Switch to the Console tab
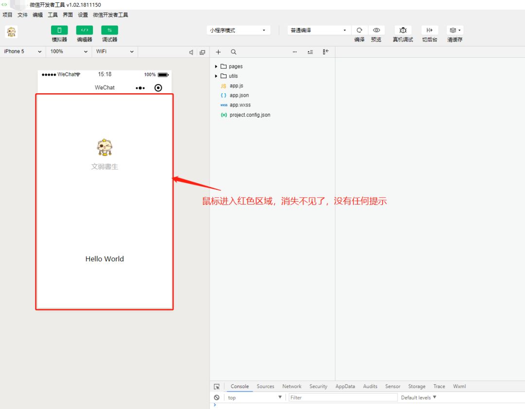 [x=240, y=386]
